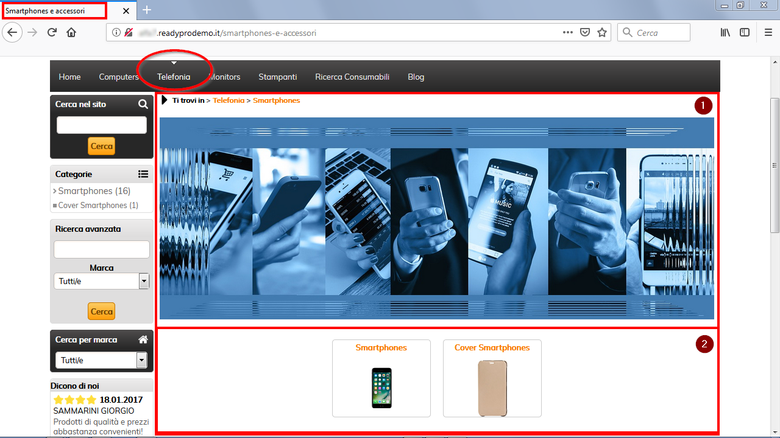
Task: Open a new browser tab
Action: click(x=147, y=10)
